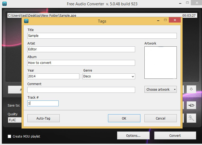Screen dimensions: 202x145
Task: Click the Auto-Tag button
Action: click(x=44, y=118)
